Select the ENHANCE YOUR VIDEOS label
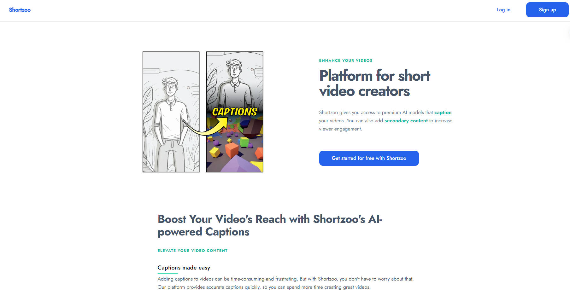 [346, 60]
